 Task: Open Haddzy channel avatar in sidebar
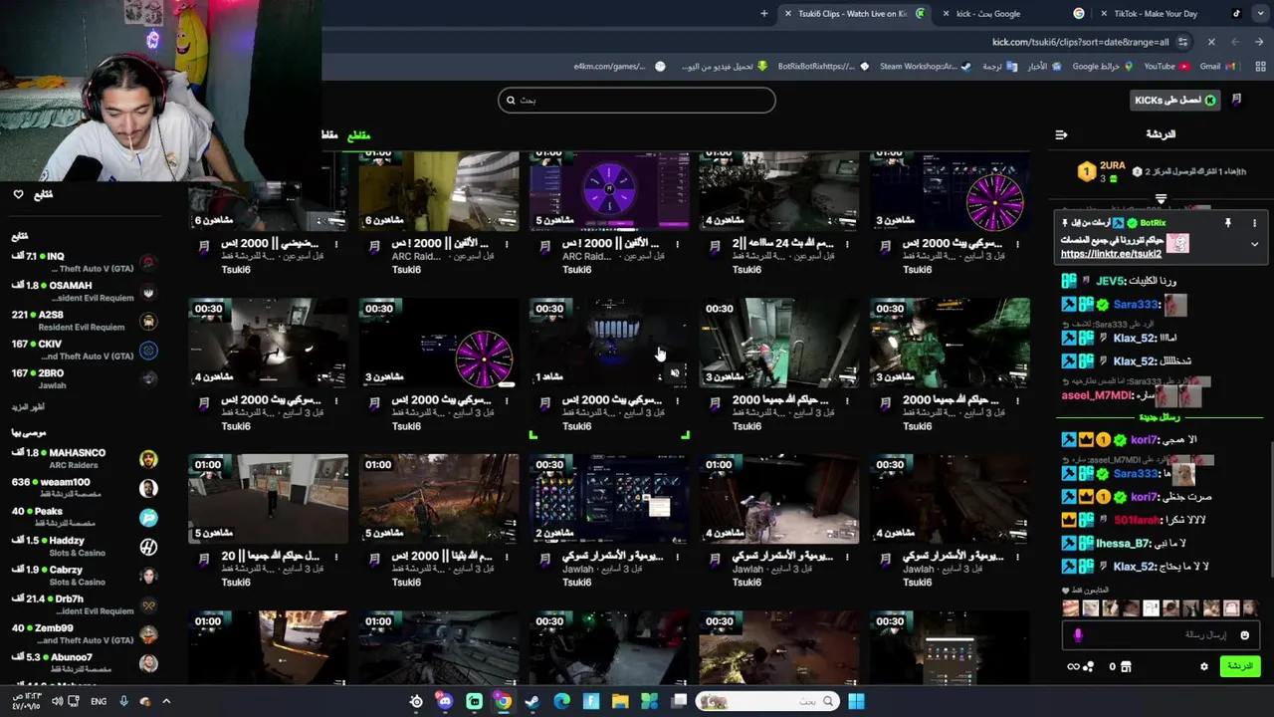point(148,547)
